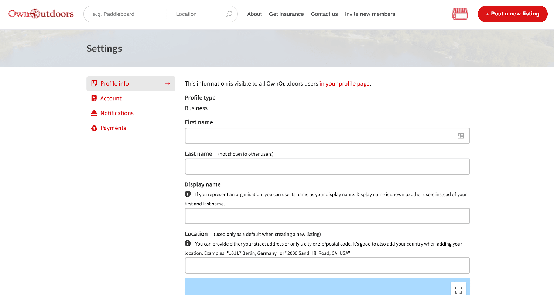
Task: Click the Notifications bell icon
Action: (x=94, y=113)
